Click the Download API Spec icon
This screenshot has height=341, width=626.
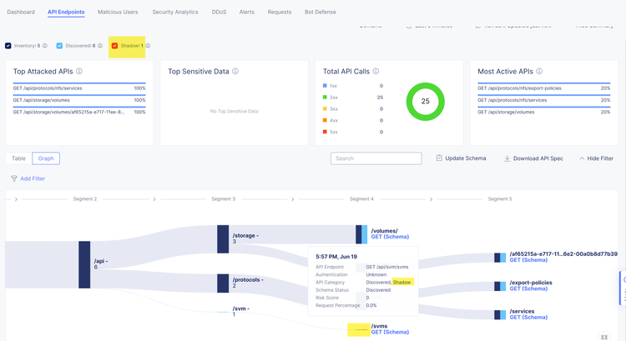pos(507,158)
